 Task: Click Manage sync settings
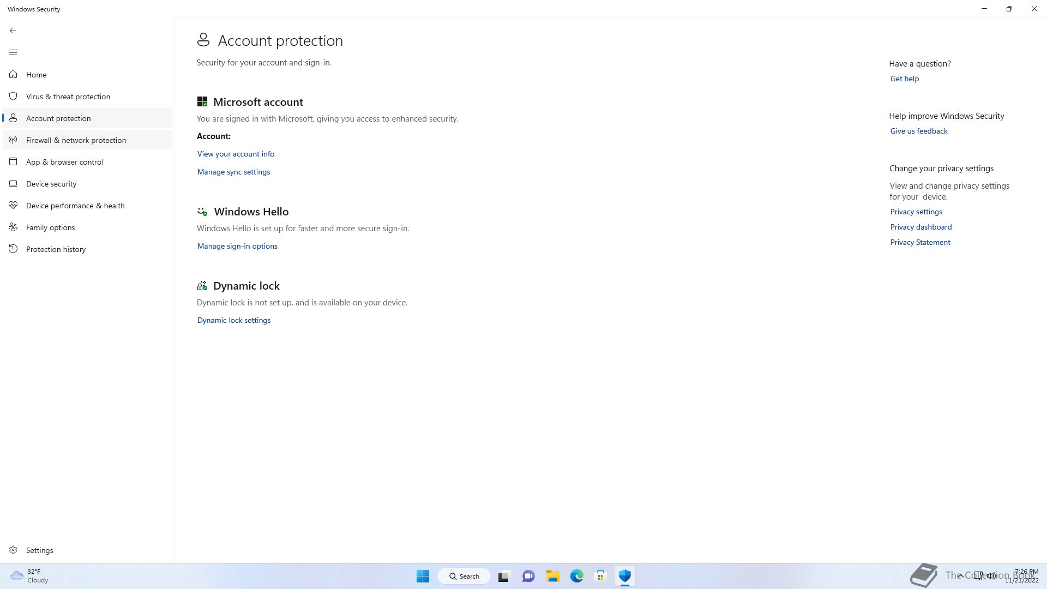click(x=233, y=172)
